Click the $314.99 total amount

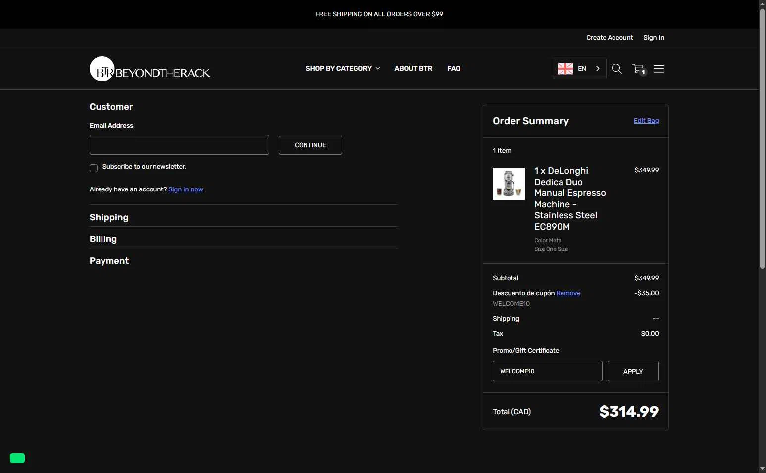point(629,411)
